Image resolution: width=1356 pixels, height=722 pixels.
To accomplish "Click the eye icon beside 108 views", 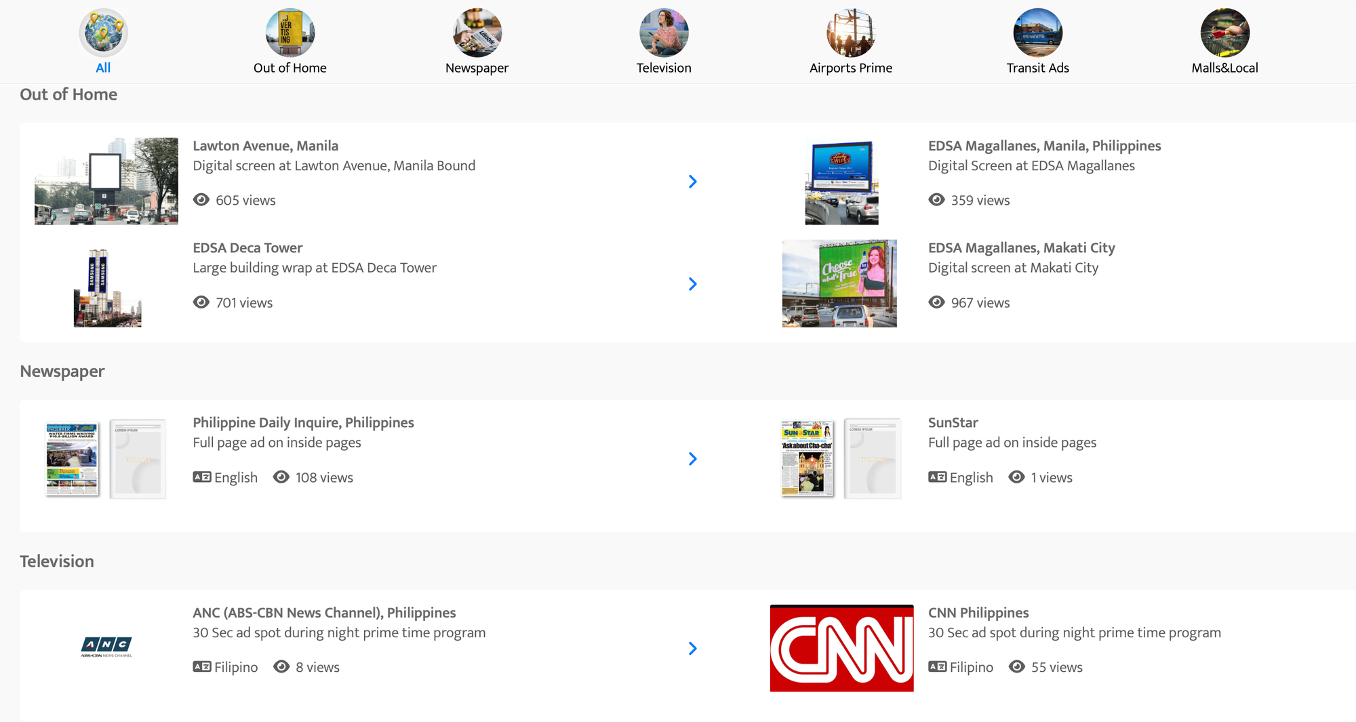I will (281, 477).
